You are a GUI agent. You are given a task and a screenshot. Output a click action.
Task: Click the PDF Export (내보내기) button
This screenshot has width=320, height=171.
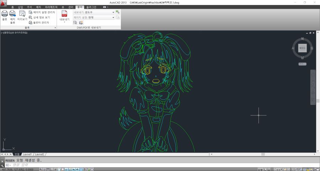coord(64,15)
